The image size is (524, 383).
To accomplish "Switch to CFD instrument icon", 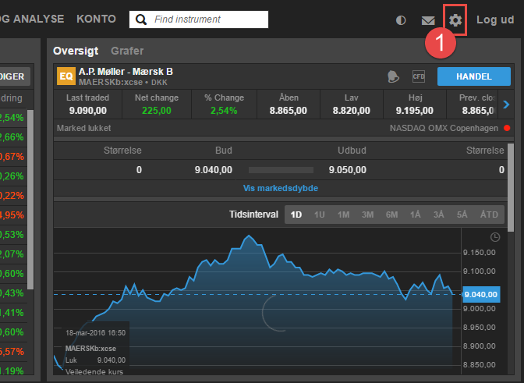I will pos(419,76).
